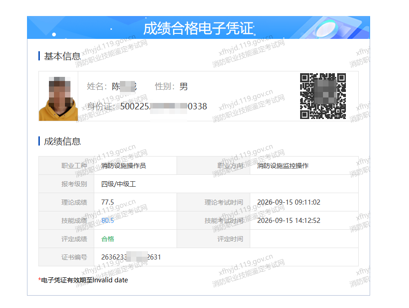Image resolution: width=409 pixels, height=308 pixels.
Task: Click the title 成绩合格电子凭证
Action: [198, 28]
